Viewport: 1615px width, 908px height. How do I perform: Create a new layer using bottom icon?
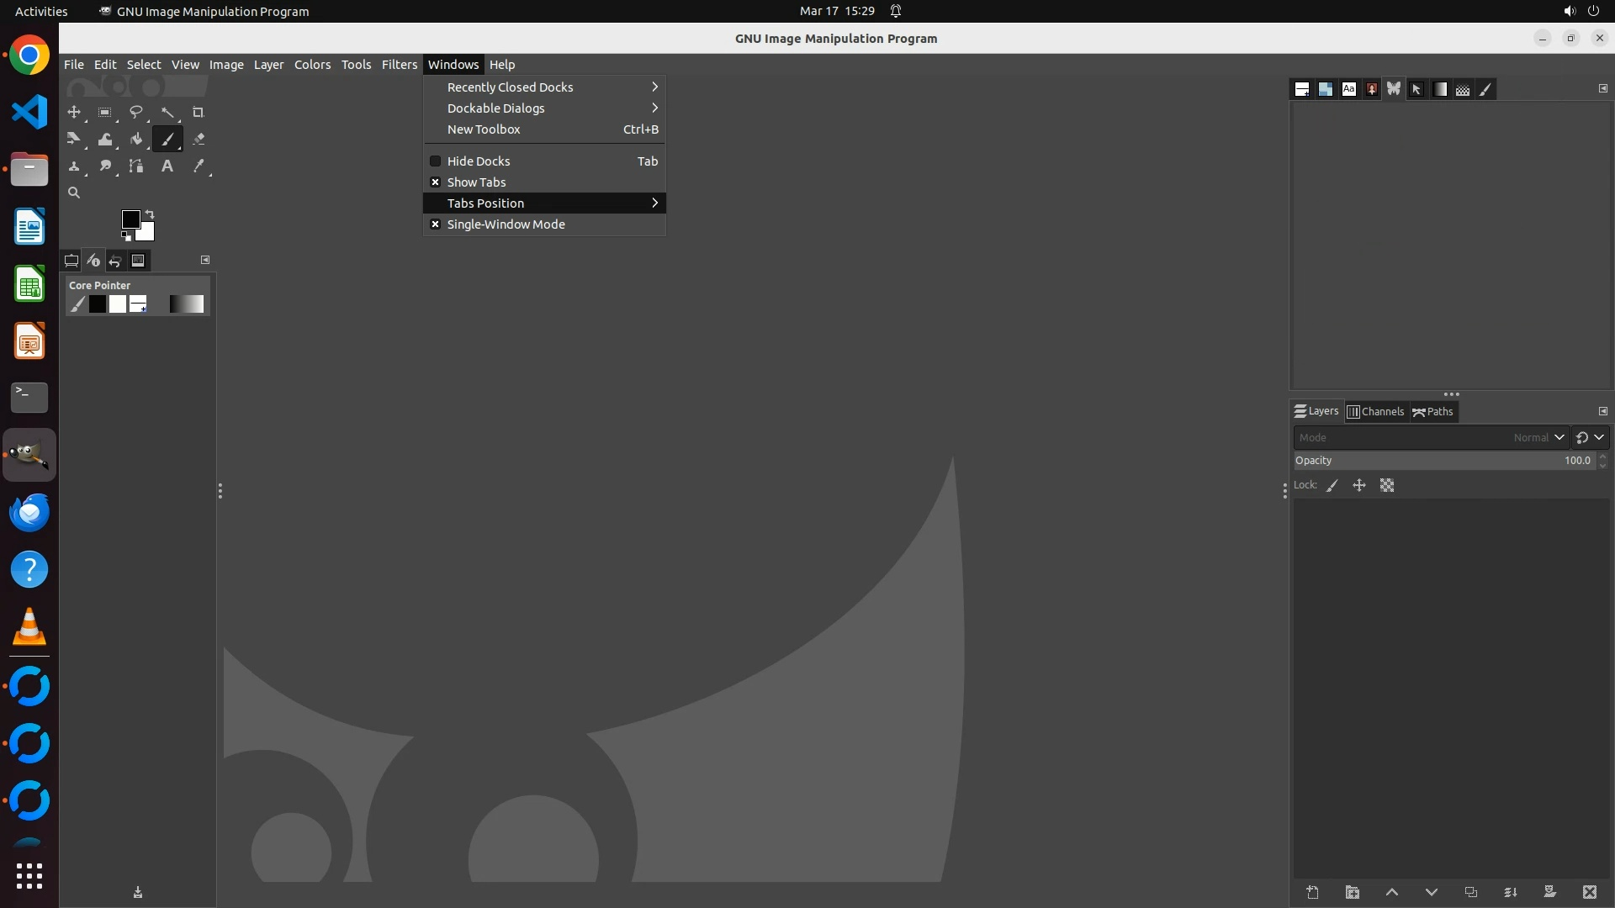(1312, 892)
